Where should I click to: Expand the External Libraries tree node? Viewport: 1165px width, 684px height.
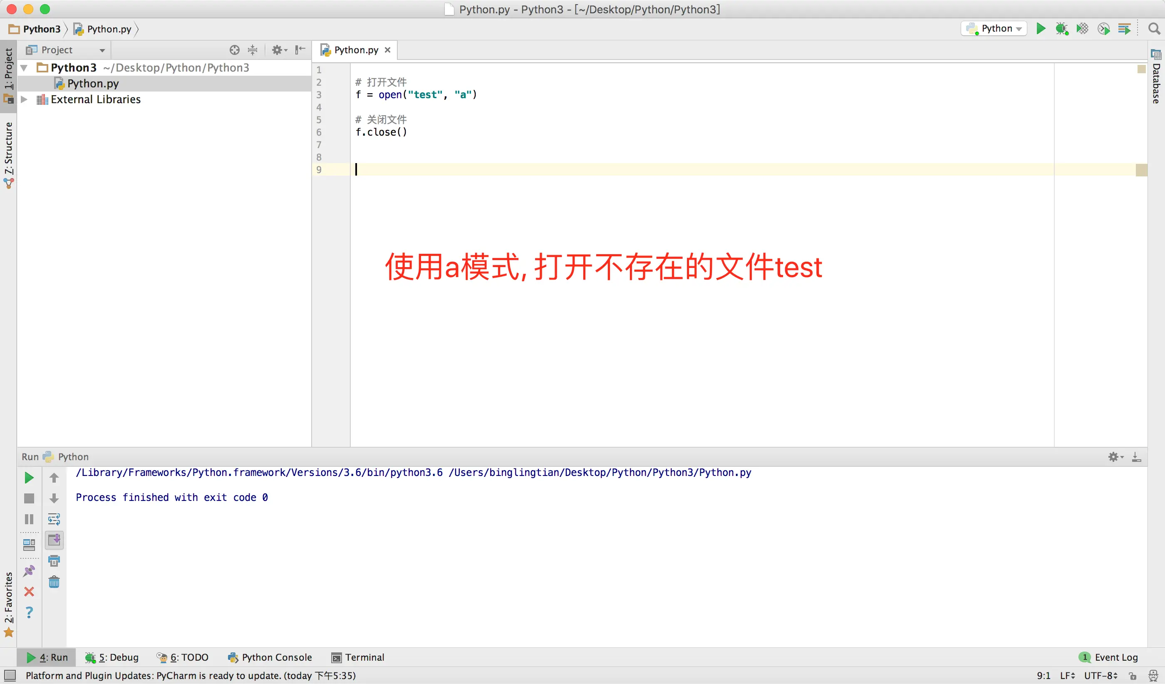click(x=24, y=99)
